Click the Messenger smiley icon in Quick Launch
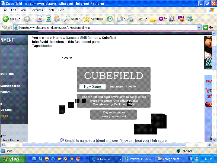 click(47, 159)
